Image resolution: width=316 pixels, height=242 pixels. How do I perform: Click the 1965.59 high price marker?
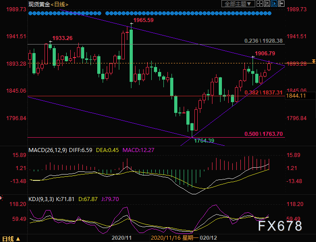(144, 20)
